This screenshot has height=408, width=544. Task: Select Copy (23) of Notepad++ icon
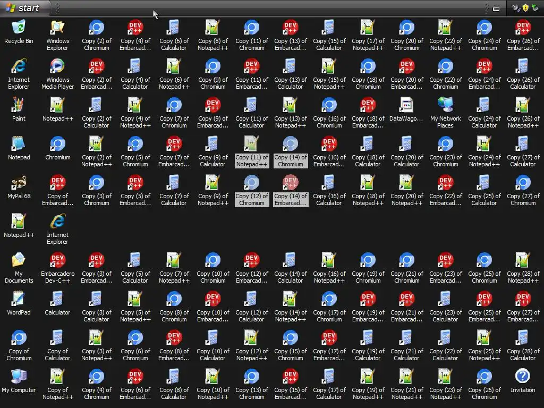point(446,385)
